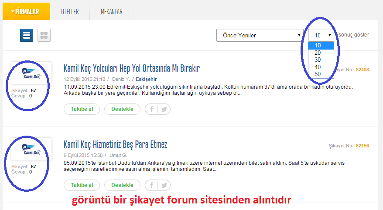383x210 pixels.
Task: Open the Mekanlar tab
Action: 112,11
